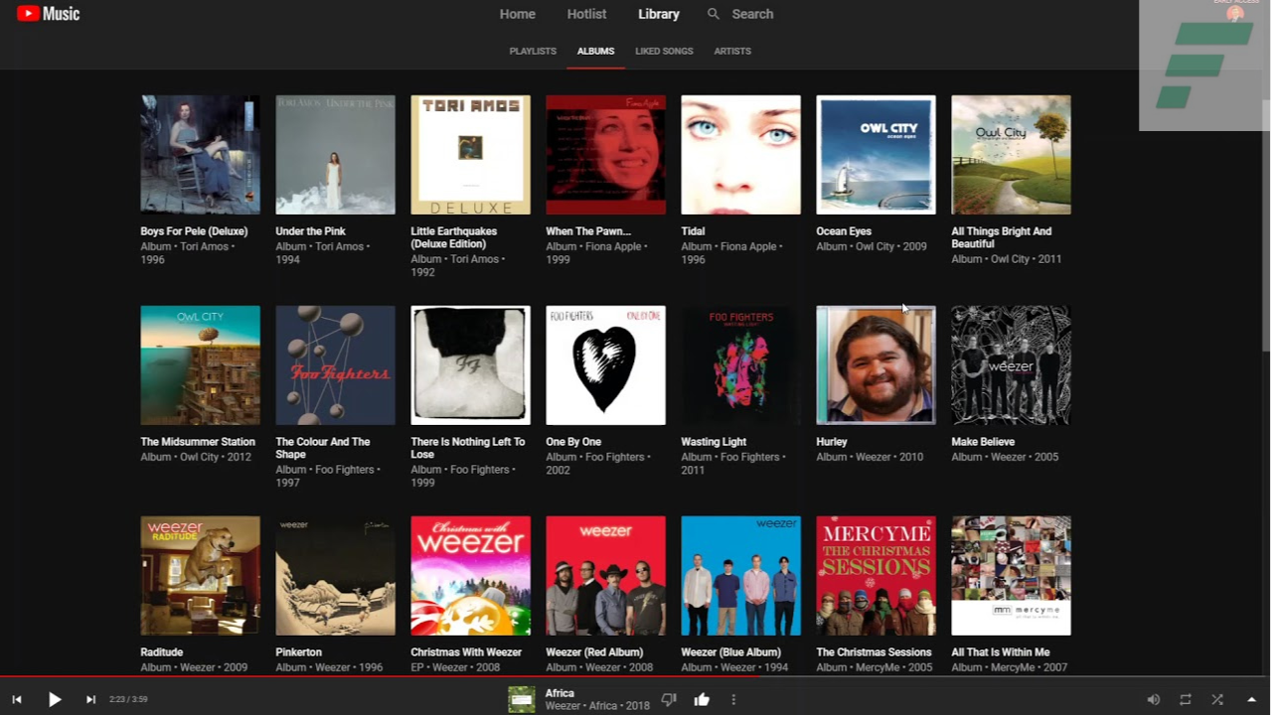Open Pinkerton album cover
The height and width of the screenshot is (715, 1272).
pyautogui.click(x=336, y=576)
